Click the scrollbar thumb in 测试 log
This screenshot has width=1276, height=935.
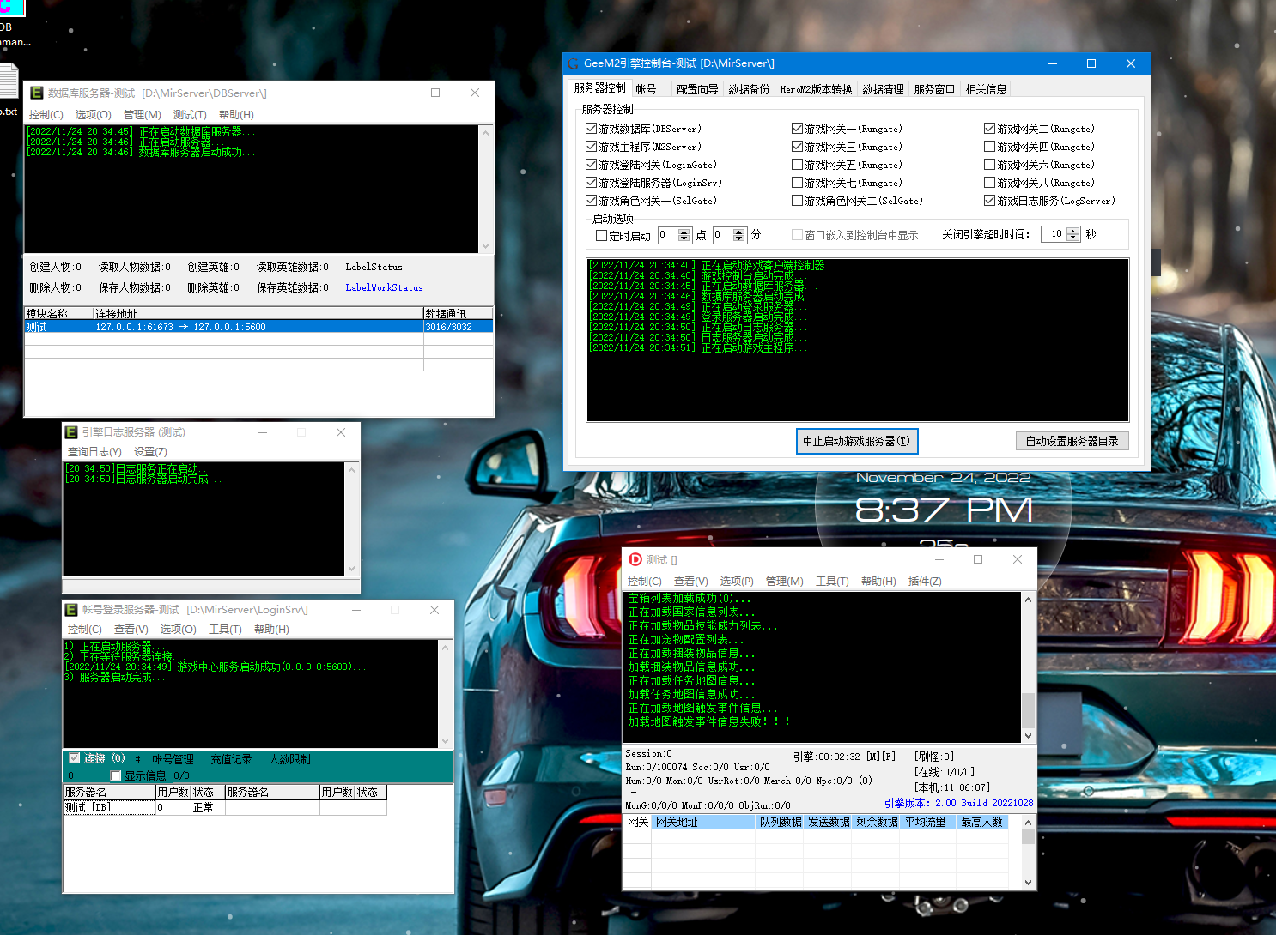1028,710
